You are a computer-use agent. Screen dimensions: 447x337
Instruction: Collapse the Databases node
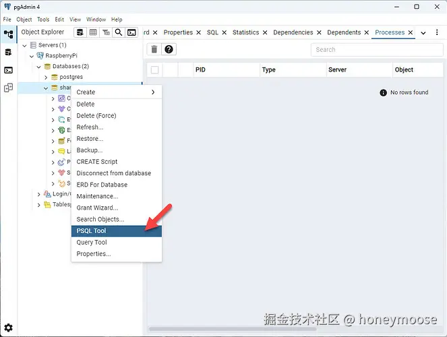39,67
